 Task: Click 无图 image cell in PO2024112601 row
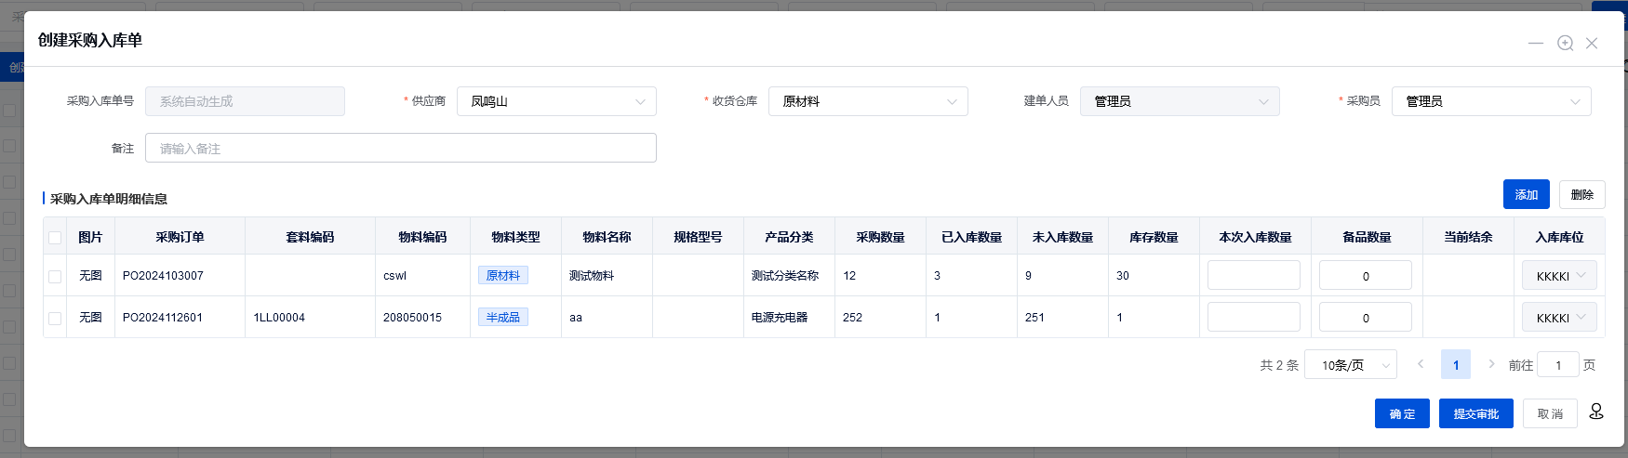(90, 318)
